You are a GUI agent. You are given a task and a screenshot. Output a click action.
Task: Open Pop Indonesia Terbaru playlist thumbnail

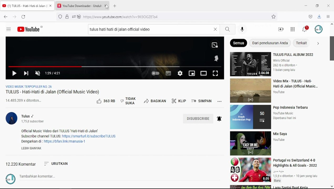click(x=250, y=117)
